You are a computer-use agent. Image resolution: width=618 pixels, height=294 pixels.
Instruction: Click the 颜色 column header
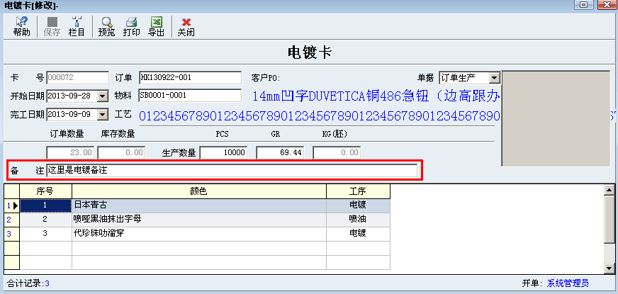[199, 191]
